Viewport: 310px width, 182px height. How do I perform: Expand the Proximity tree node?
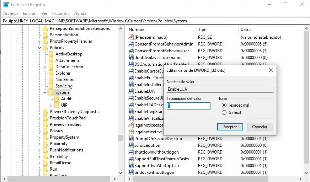(39, 144)
